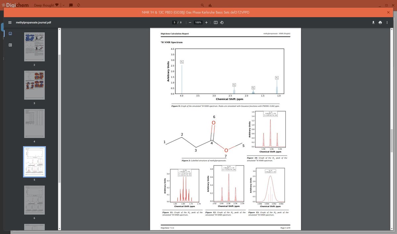The height and width of the screenshot is (234, 397).
Task: Click the Figure 12 caption
Action: tap(225, 213)
